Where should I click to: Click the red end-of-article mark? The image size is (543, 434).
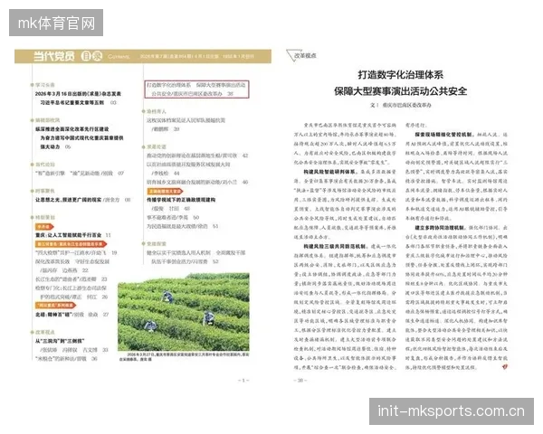pos(505,367)
